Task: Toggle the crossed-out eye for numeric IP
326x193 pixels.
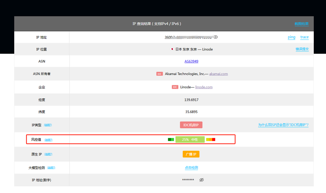Action: 201,180
